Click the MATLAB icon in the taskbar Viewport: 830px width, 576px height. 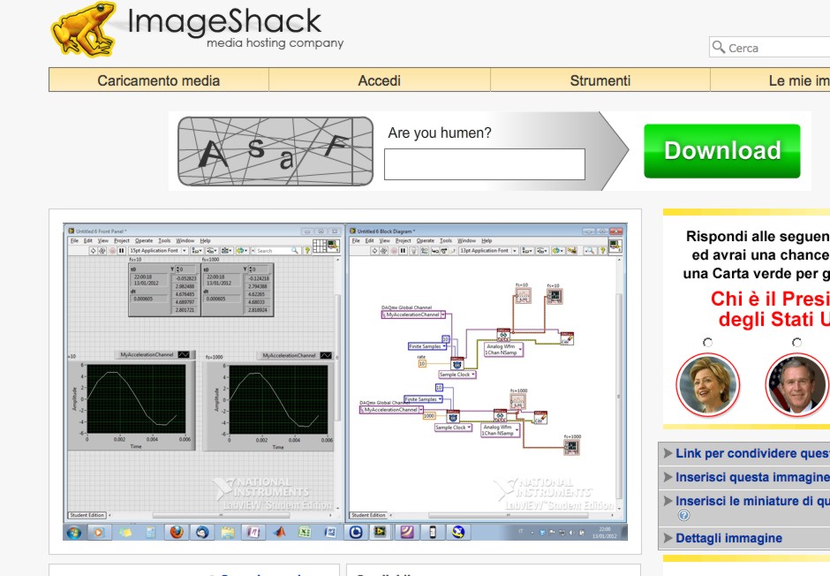click(280, 532)
